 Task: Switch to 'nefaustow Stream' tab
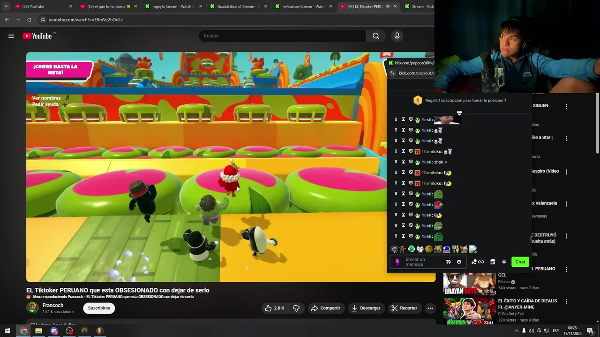click(x=303, y=7)
